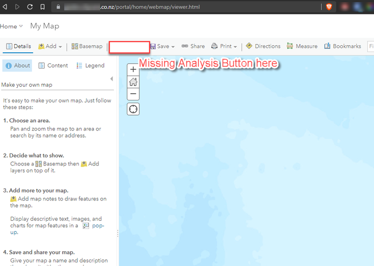Click the Basemap icon in step 2 text
The image size is (374, 266).
click(38, 164)
